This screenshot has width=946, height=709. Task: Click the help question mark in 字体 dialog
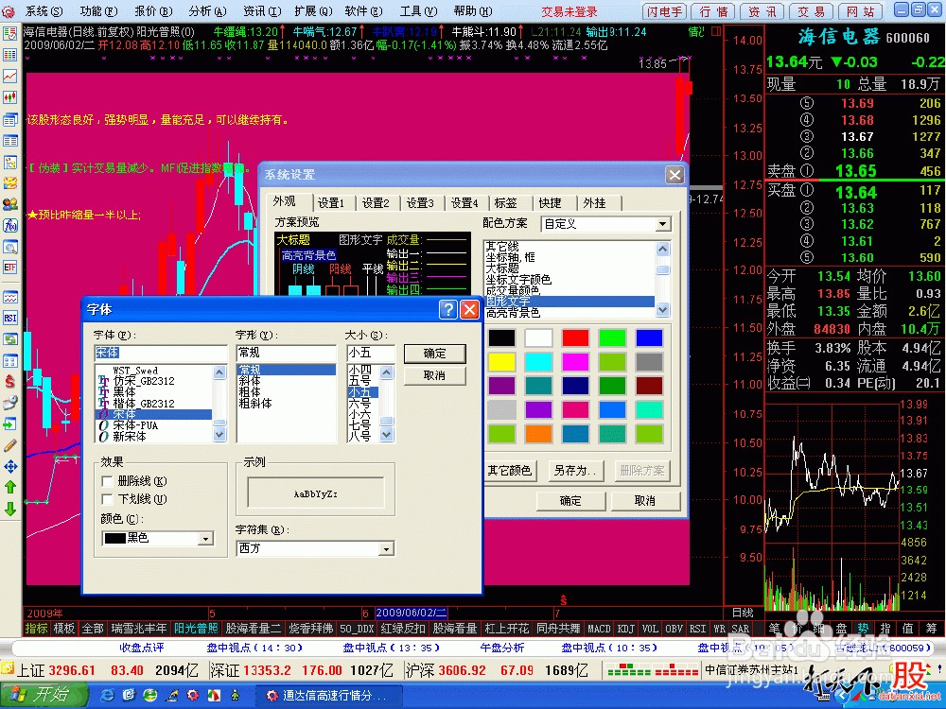coord(448,309)
